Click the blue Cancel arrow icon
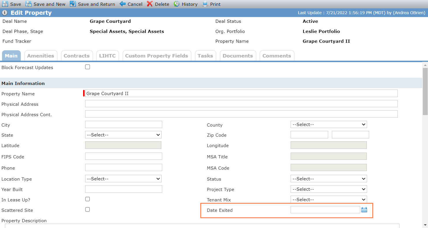Image resolution: width=428 pixels, height=228 pixels. (x=123, y=4)
